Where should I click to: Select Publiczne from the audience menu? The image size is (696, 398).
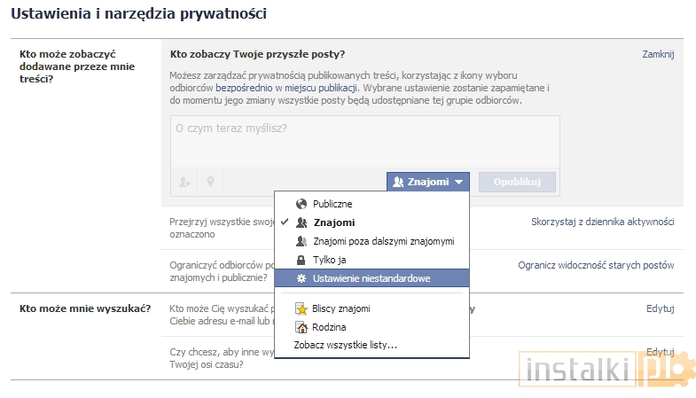click(x=372, y=204)
